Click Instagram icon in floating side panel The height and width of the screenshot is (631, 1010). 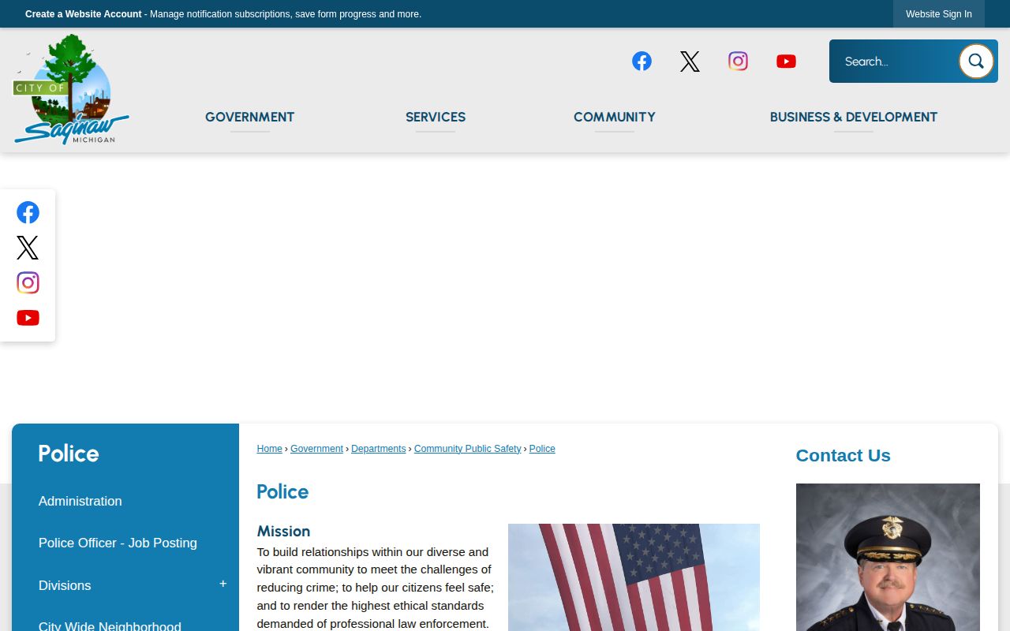tap(28, 282)
